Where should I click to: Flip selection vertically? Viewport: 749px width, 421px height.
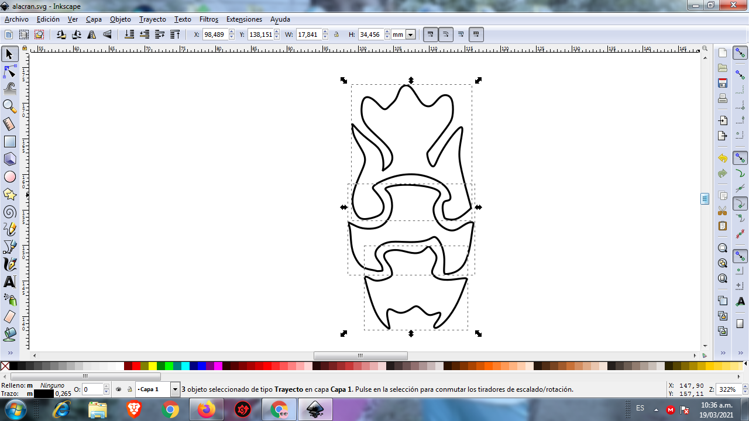coord(107,34)
